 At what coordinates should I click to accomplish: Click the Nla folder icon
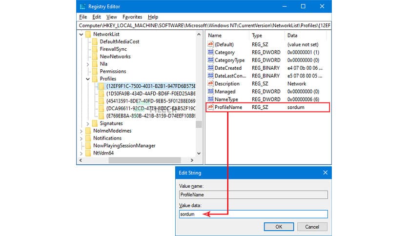95,64
